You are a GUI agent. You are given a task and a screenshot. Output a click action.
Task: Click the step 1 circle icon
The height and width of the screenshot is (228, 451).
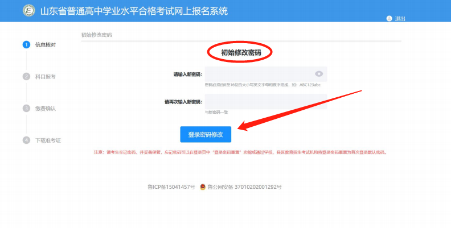(x=26, y=44)
